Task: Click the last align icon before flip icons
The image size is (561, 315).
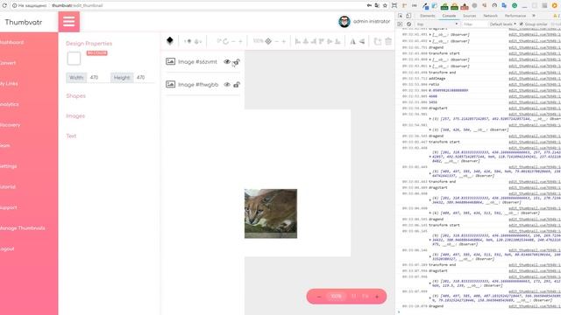Action: pyautogui.click(x=337, y=41)
